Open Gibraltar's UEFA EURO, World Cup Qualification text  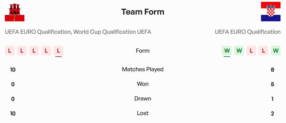tap(78, 32)
